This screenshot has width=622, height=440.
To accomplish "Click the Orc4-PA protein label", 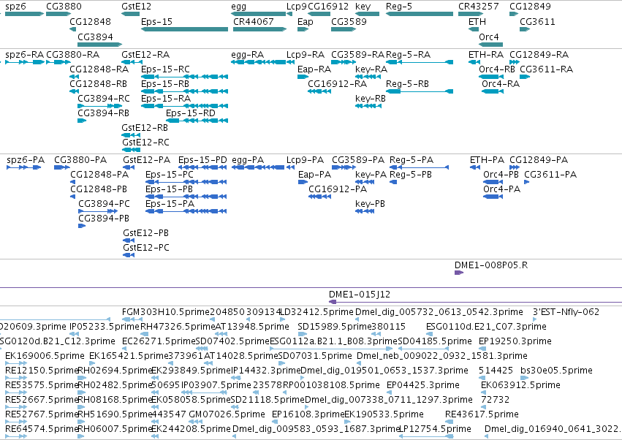I will tap(502, 189).
